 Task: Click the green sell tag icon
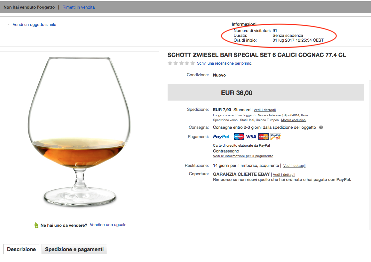click(x=36, y=225)
